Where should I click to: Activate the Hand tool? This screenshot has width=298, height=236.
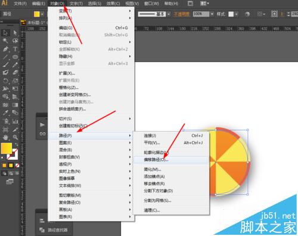(x=5, y=137)
